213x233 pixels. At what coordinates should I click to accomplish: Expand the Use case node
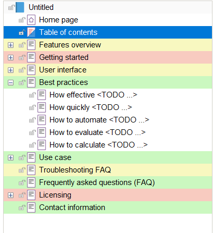(x=10, y=157)
